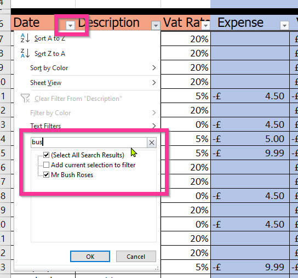Click into the filter search field
The height and width of the screenshot is (278, 298).
point(89,143)
